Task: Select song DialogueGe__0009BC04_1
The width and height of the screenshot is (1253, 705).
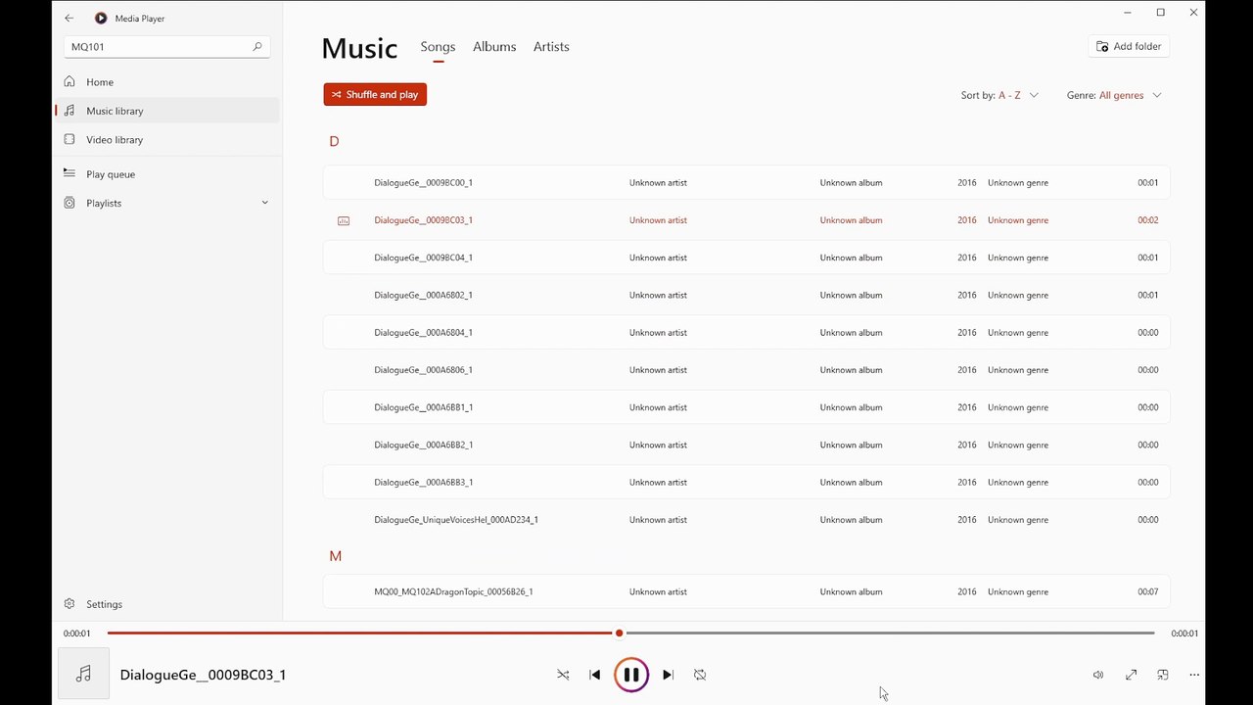Action: coord(747,258)
